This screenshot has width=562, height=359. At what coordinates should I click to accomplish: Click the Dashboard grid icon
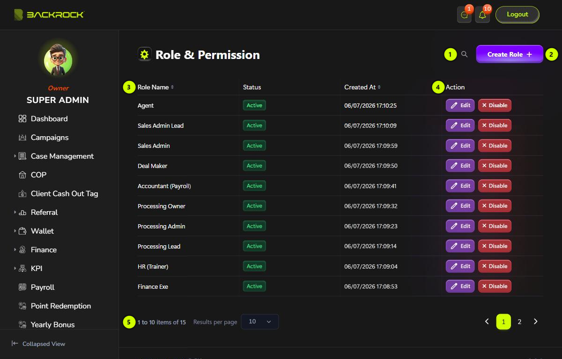click(x=22, y=119)
